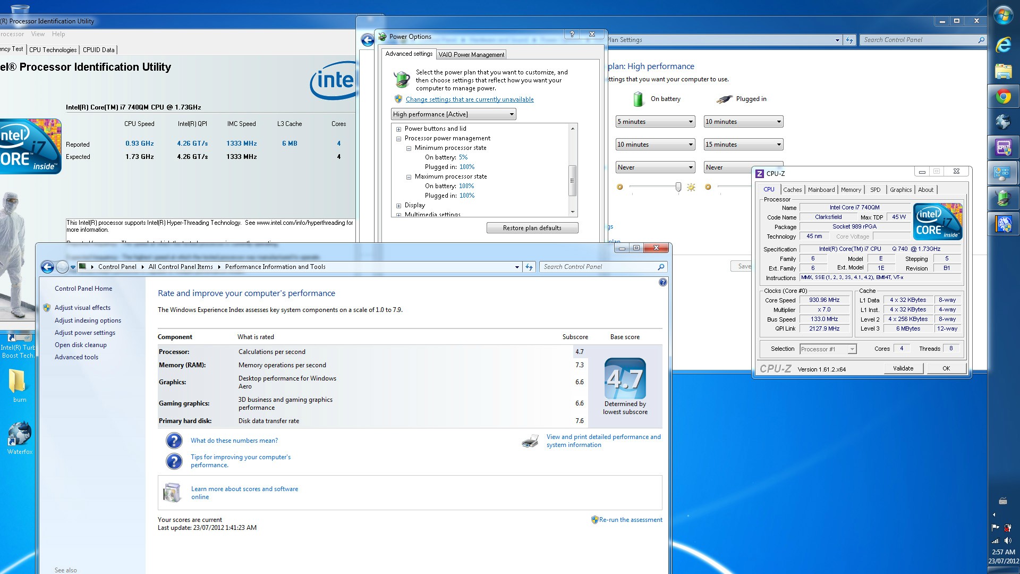Launch Internet Explorer from taskbar
Image resolution: width=1020 pixels, height=574 pixels.
pyautogui.click(x=1004, y=45)
